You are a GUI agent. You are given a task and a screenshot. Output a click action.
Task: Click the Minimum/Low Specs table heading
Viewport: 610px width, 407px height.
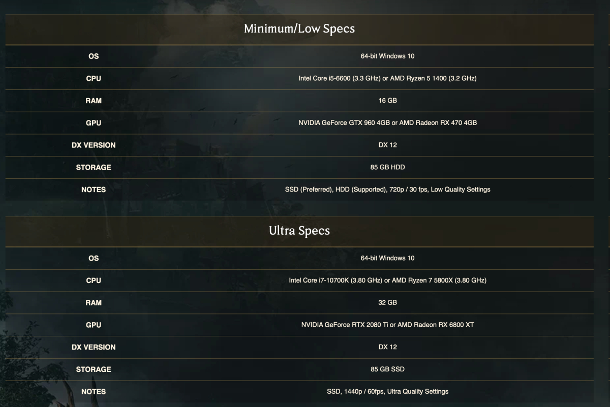pyautogui.click(x=299, y=28)
